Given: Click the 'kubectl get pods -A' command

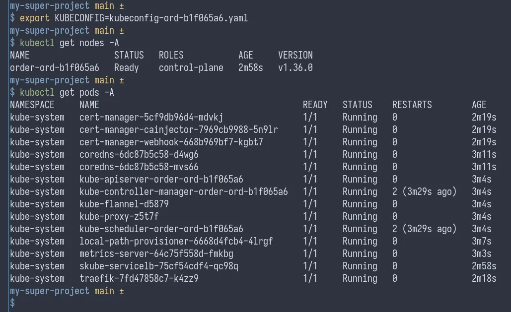Looking at the screenshot, I should coord(67,92).
